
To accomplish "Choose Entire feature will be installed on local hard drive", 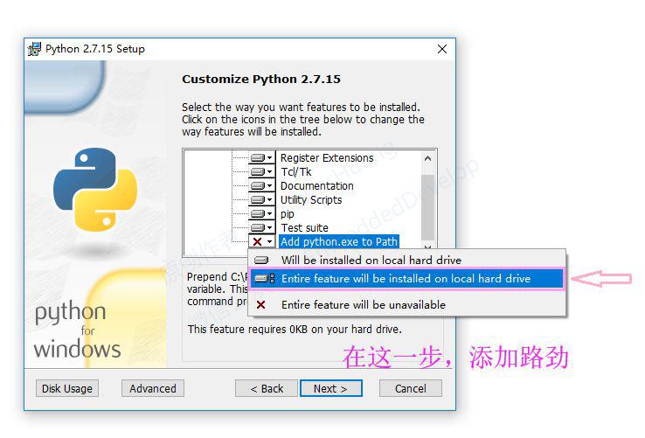I will pos(406,279).
